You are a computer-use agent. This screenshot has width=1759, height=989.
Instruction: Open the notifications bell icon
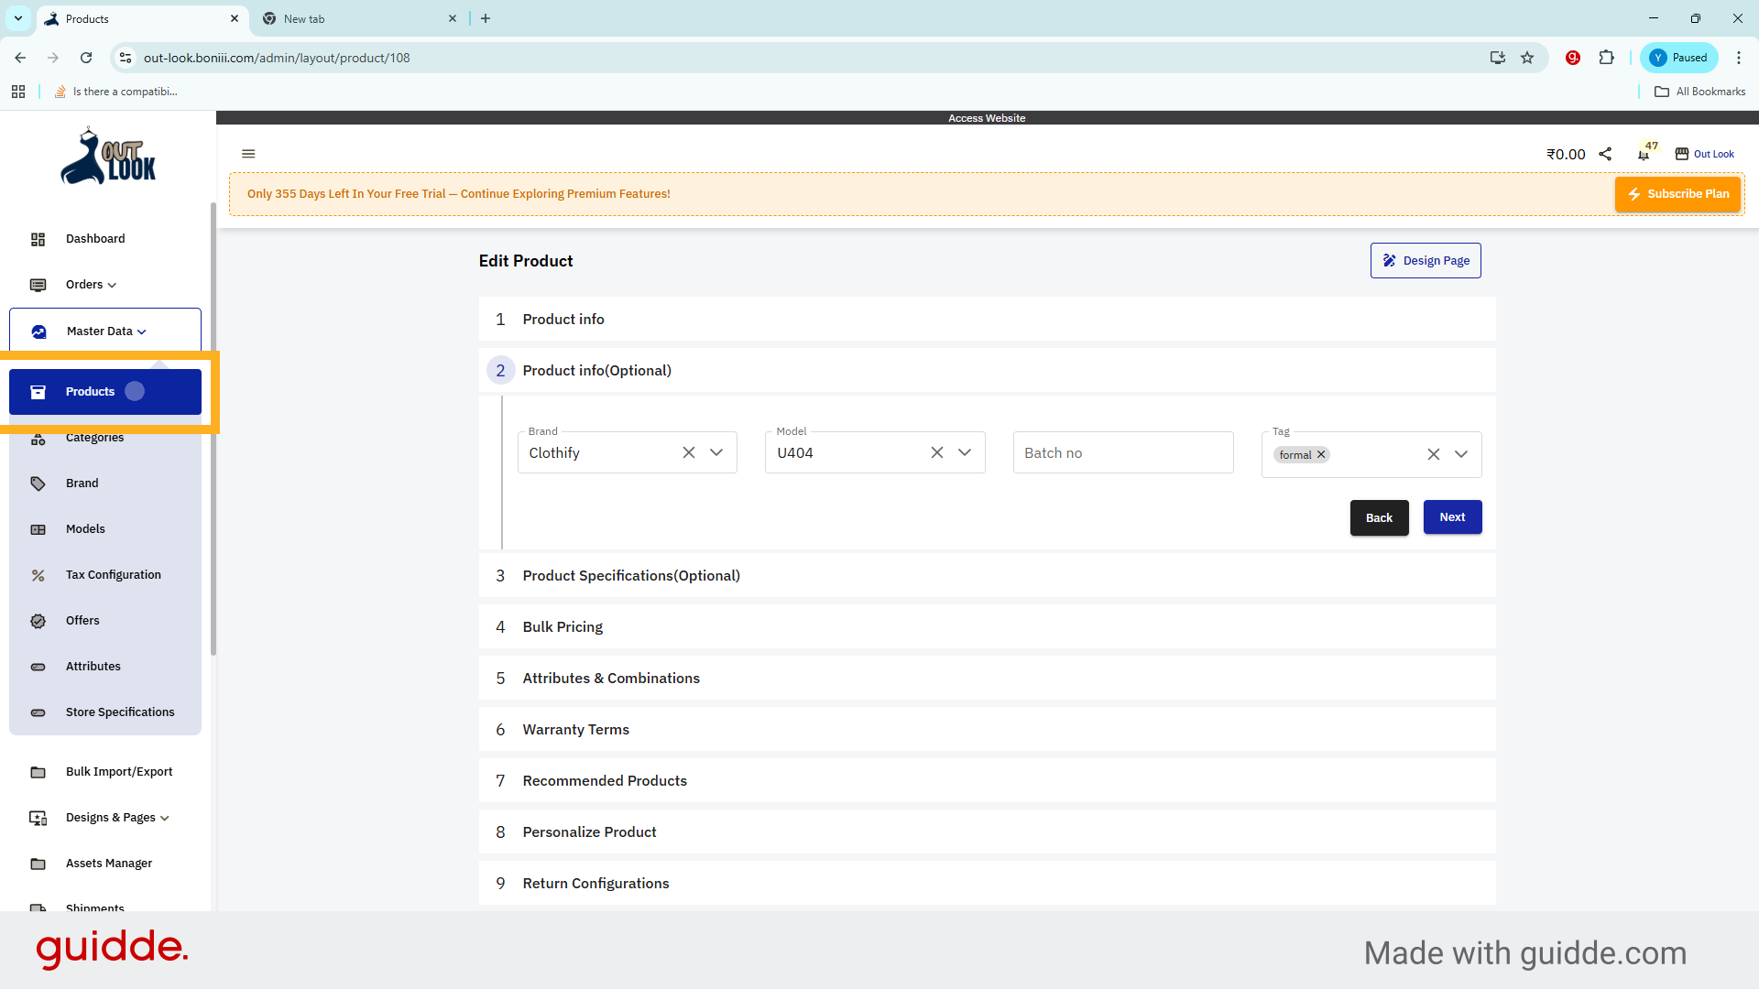[x=1644, y=155]
